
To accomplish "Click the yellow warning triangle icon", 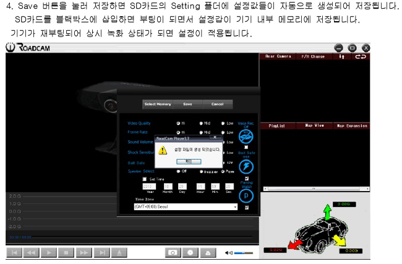I will 163,150.
